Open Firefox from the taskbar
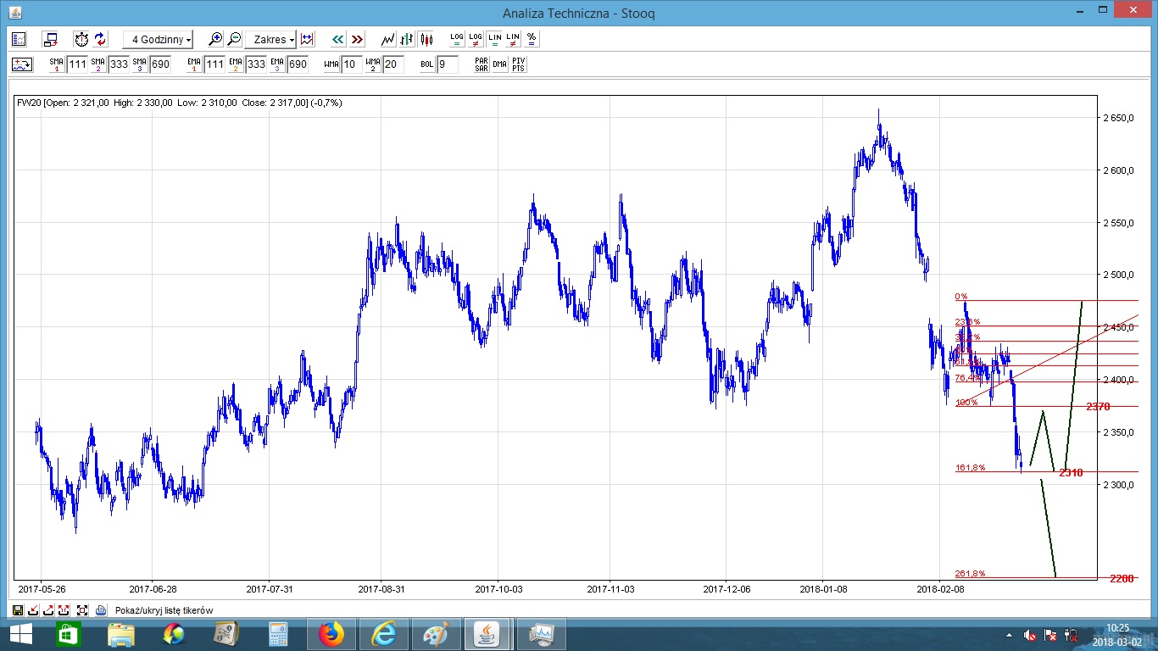This screenshot has height=651, width=1158. point(331,634)
